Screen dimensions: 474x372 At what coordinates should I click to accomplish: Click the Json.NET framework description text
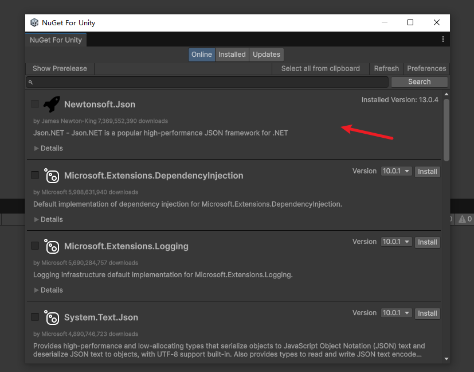coord(160,133)
